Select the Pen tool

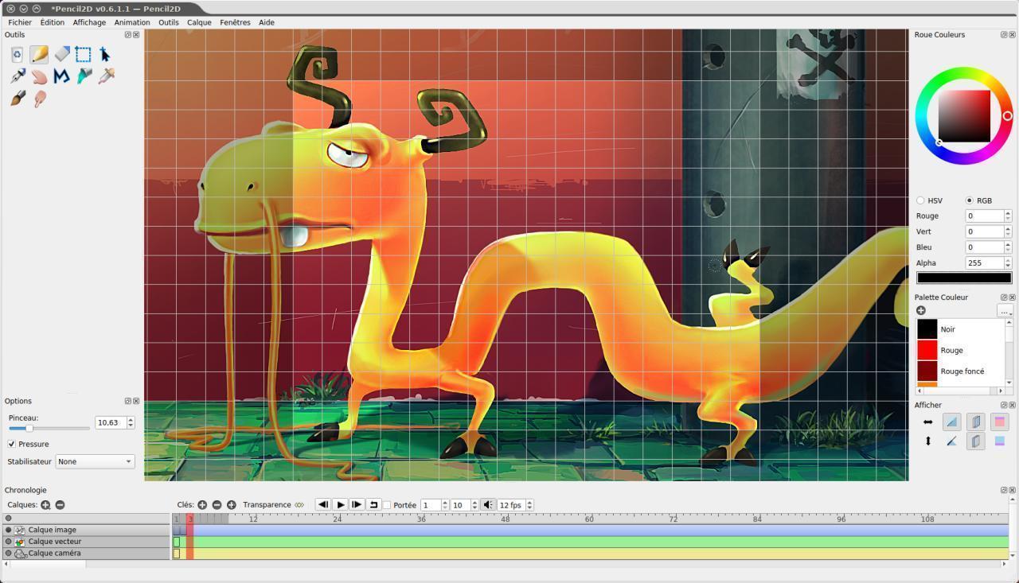tap(17, 76)
